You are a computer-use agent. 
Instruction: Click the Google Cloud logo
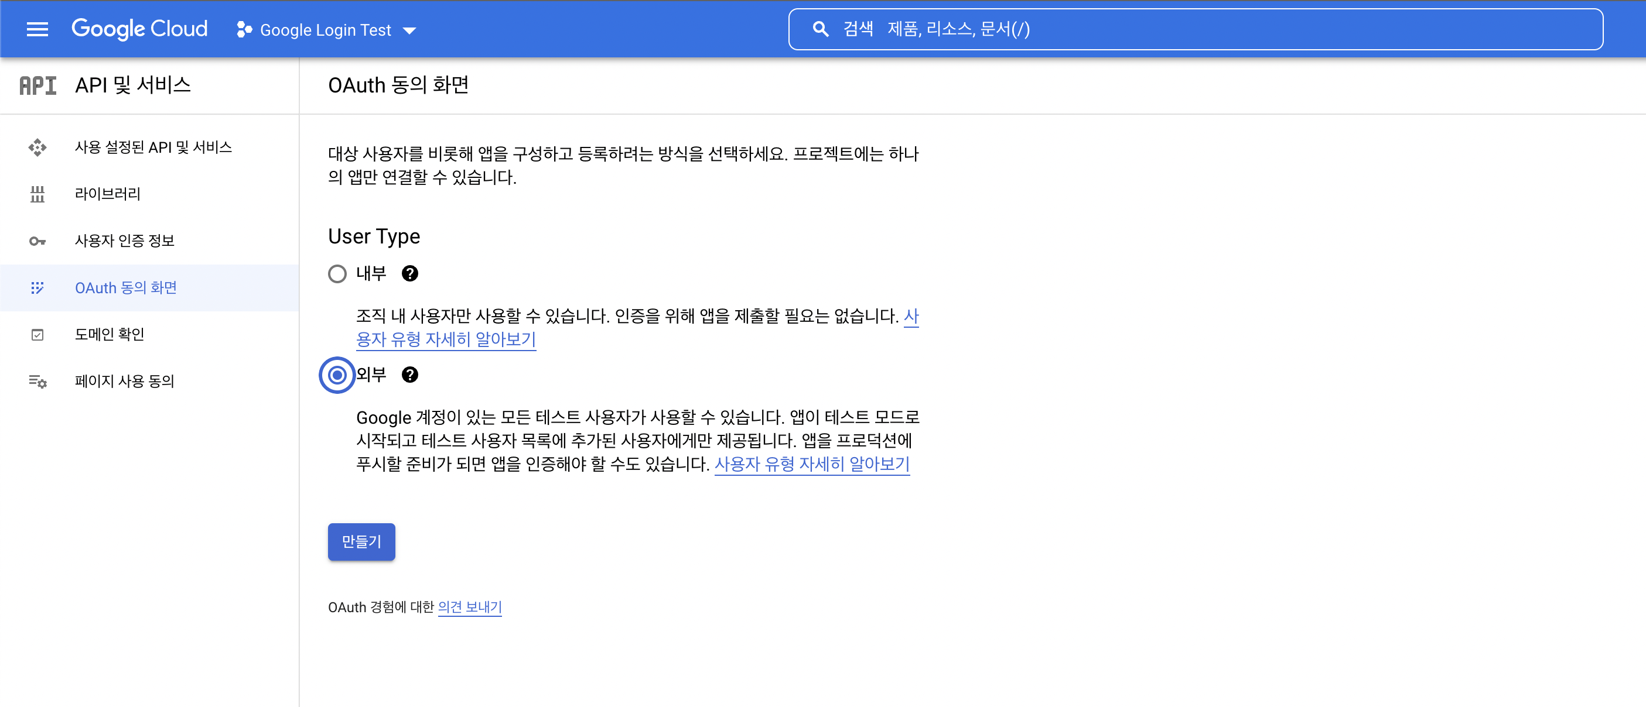[x=139, y=29]
